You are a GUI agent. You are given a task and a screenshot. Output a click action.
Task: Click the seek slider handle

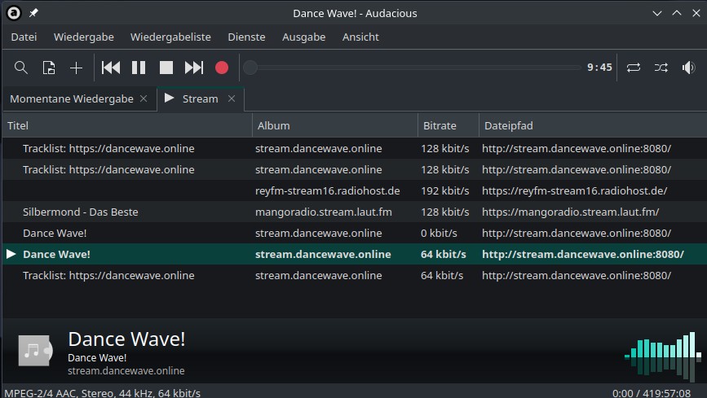tap(250, 68)
